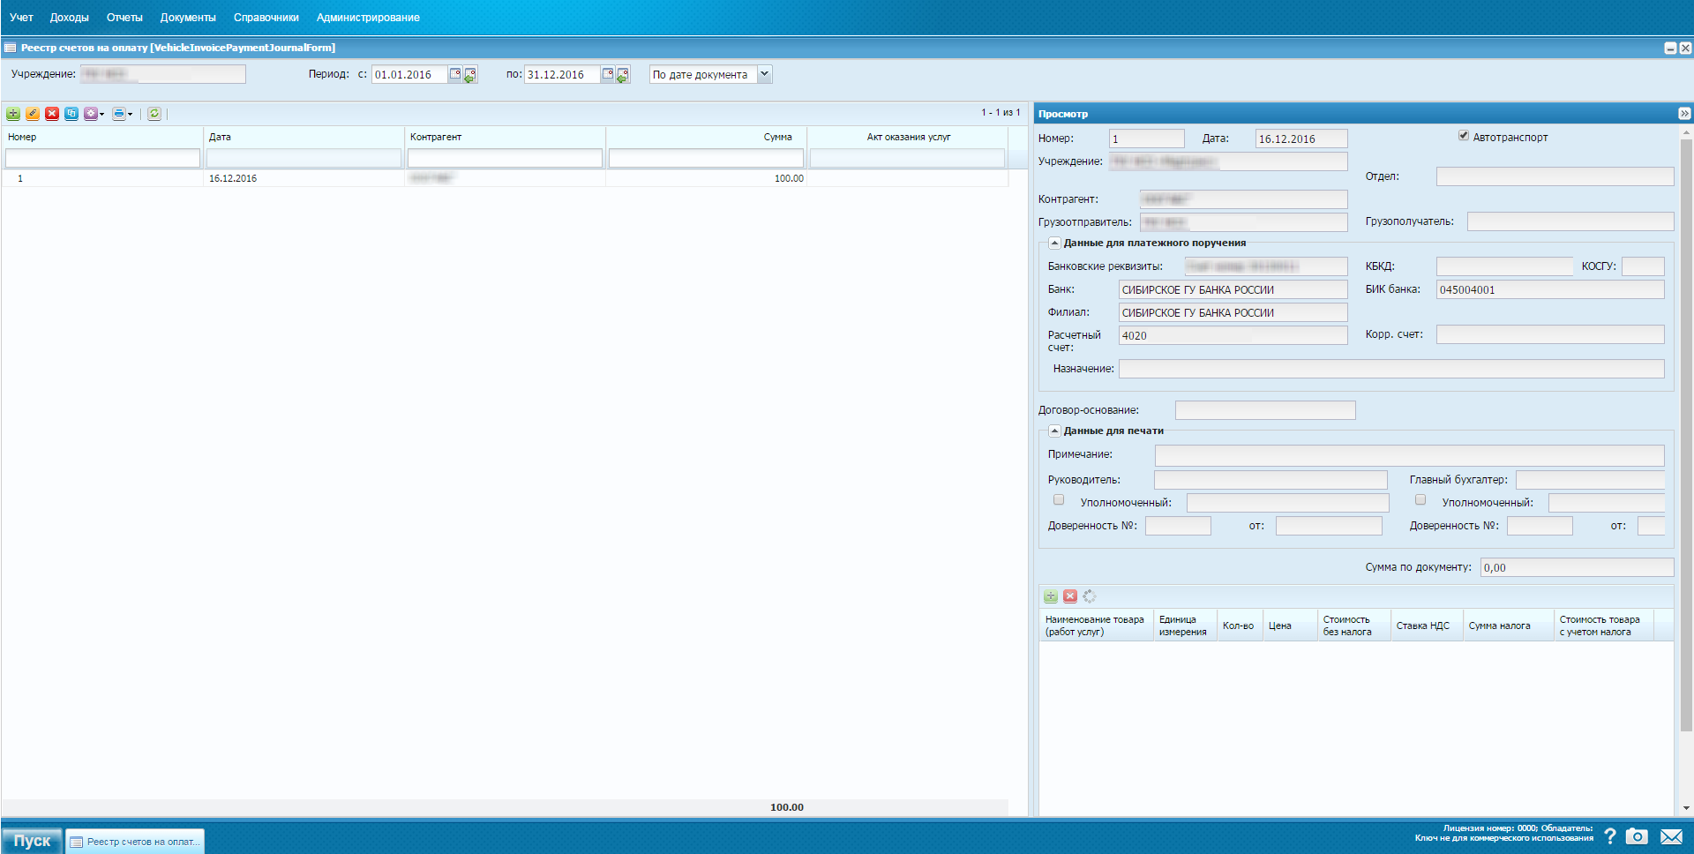The height and width of the screenshot is (854, 1694).
Task: Open the Администрирование menu
Action: click(x=368, y=18)
